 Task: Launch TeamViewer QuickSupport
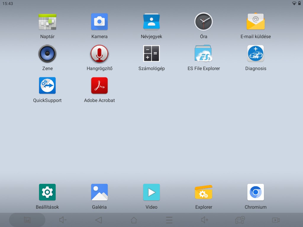click(47, 86)
